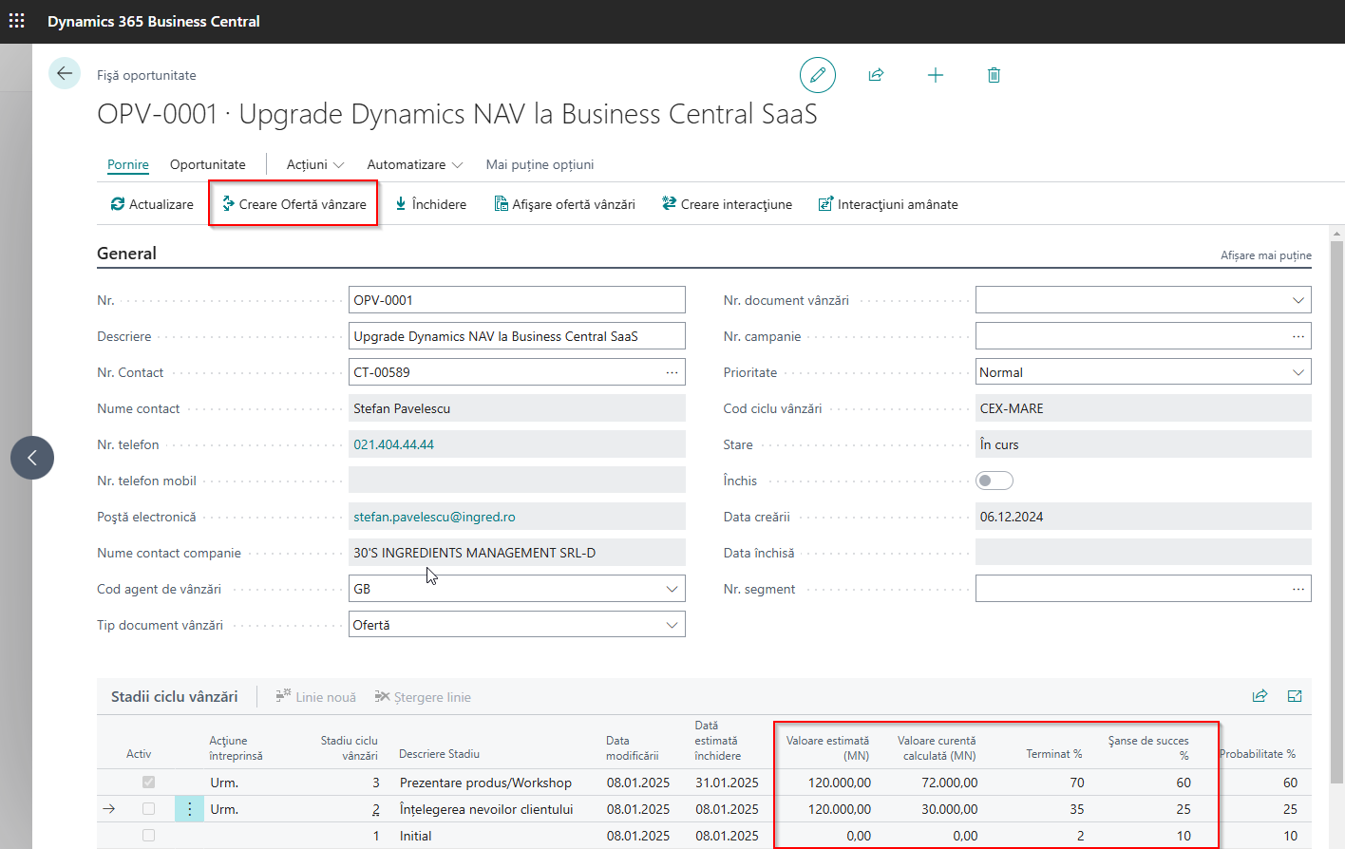Open the Cod agent de vânzări dropdown

pyautogui.click(x=672, y=589)
